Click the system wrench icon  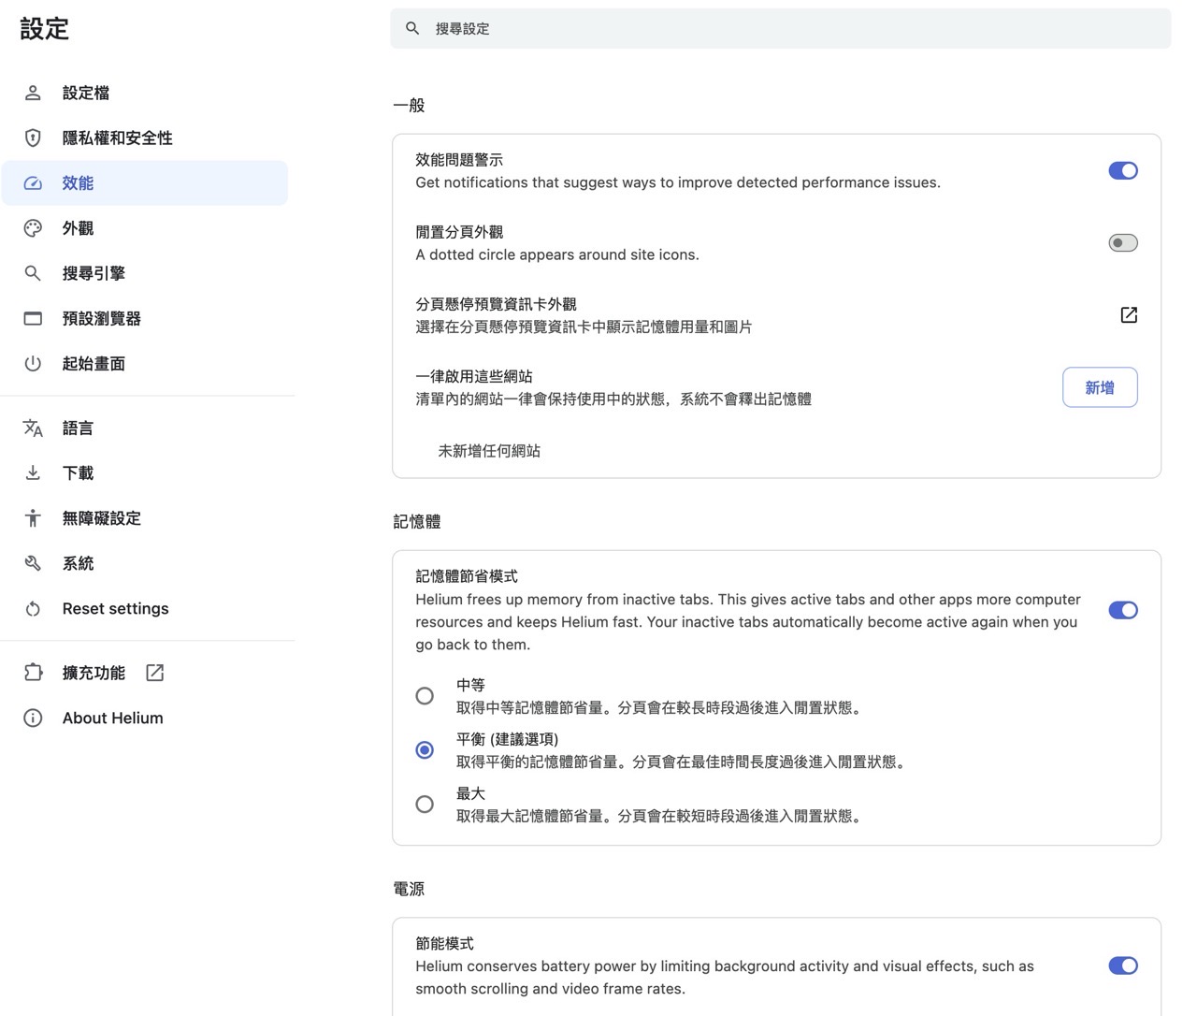[x=33, y=563]
